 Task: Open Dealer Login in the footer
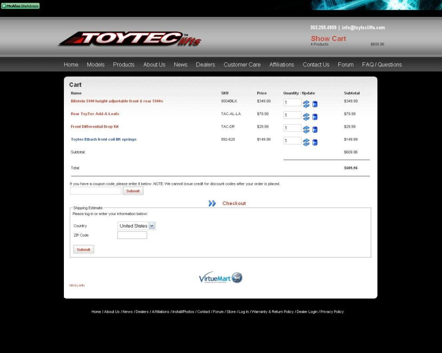pyautogui.click(x=307, y=312)
